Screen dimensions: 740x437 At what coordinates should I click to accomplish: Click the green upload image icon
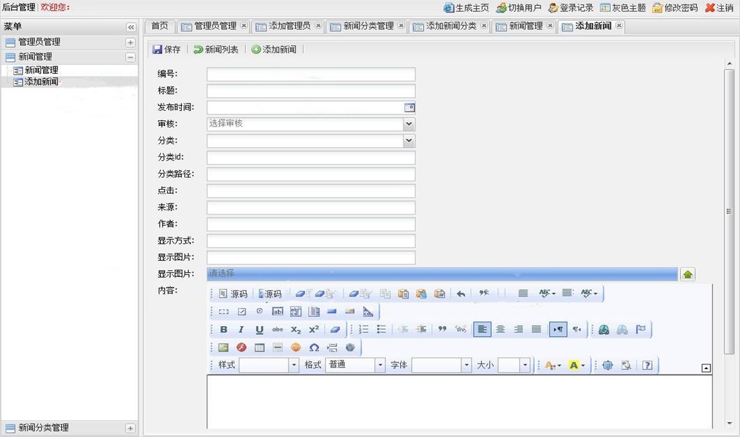click(687, 274)
